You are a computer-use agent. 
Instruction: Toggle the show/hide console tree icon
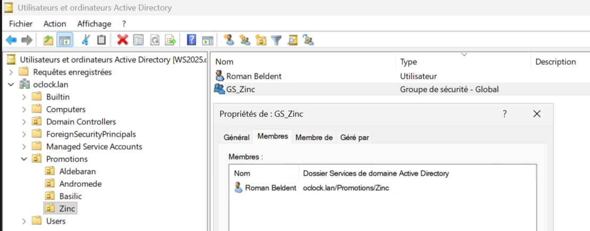[x=65, y=40]
